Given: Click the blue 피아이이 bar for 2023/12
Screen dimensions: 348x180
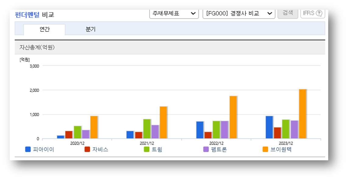Looking at the screenshot, I should 269,128.
